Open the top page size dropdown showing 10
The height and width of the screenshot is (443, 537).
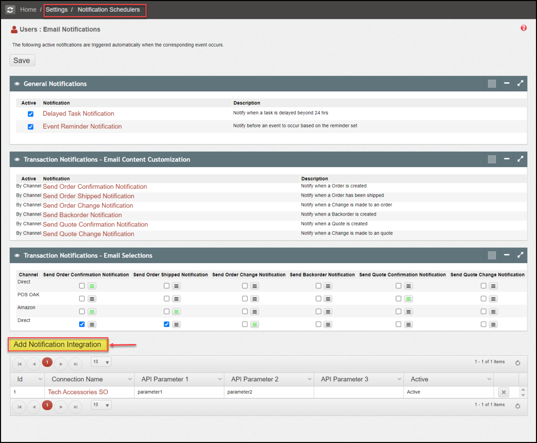(101, 362)
